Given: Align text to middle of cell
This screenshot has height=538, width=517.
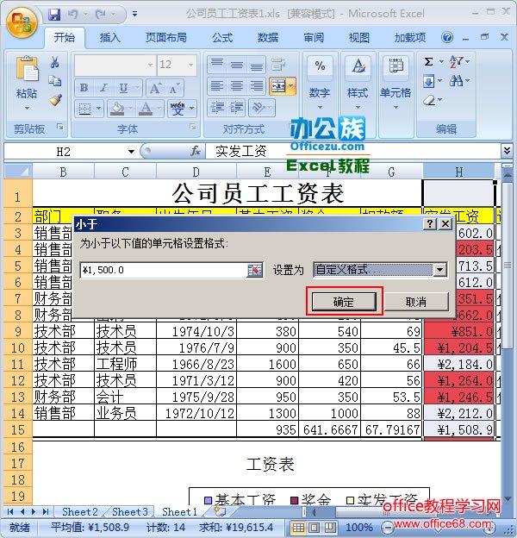Looking at the screenshot, I should point(237,64).
